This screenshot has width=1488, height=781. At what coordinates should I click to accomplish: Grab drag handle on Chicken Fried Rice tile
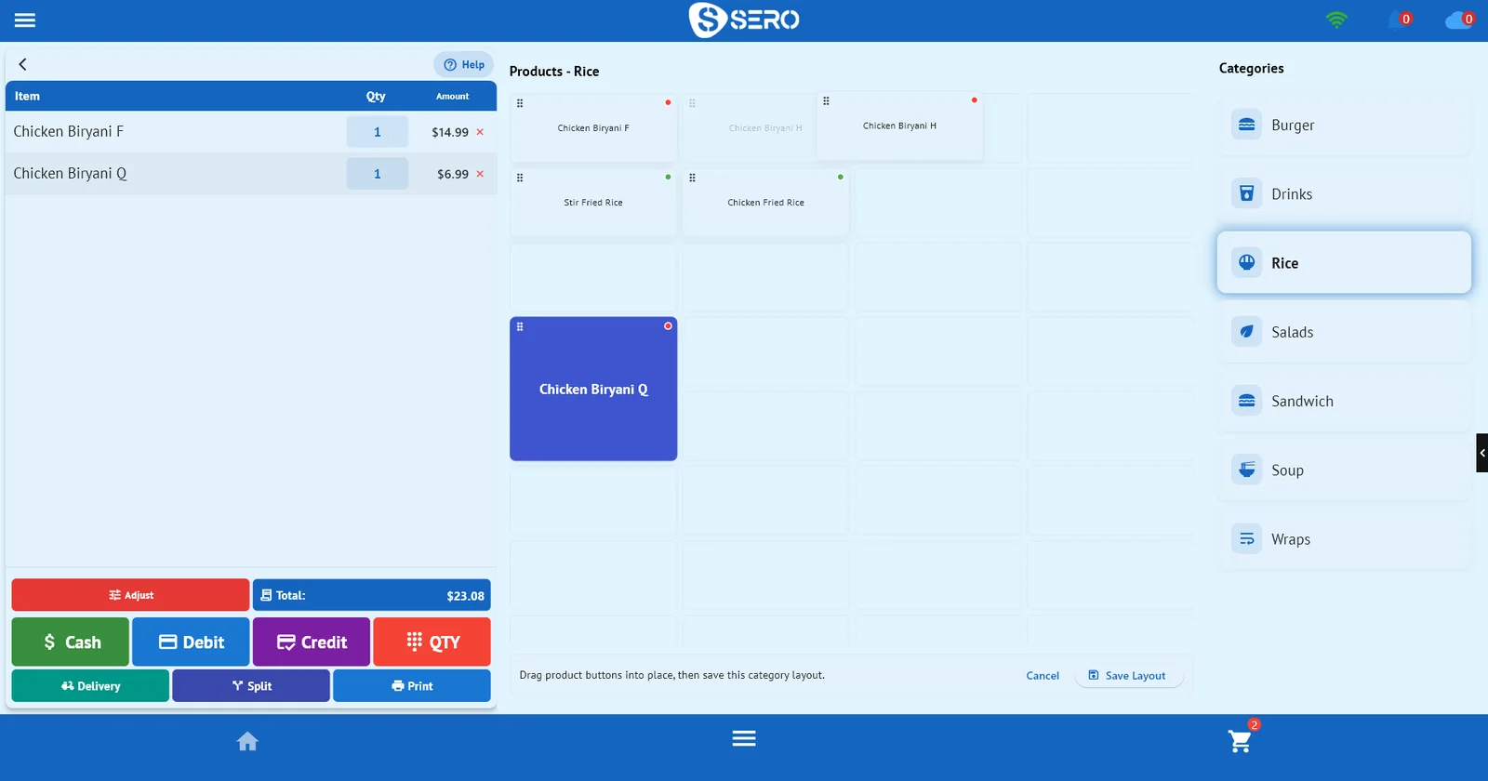[x=692, y=178]
